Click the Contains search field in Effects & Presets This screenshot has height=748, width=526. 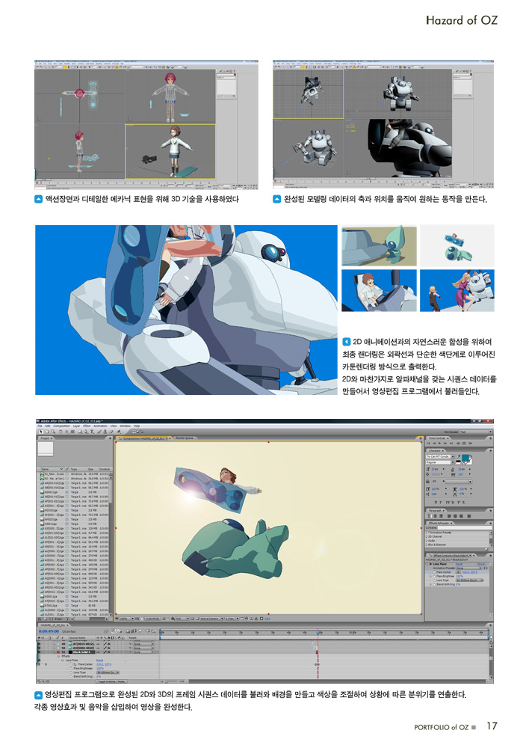click(x=465, y=527)
